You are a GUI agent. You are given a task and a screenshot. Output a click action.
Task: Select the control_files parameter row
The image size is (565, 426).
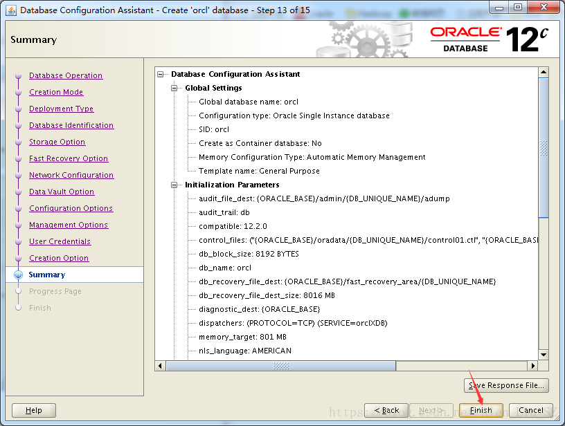368,240
